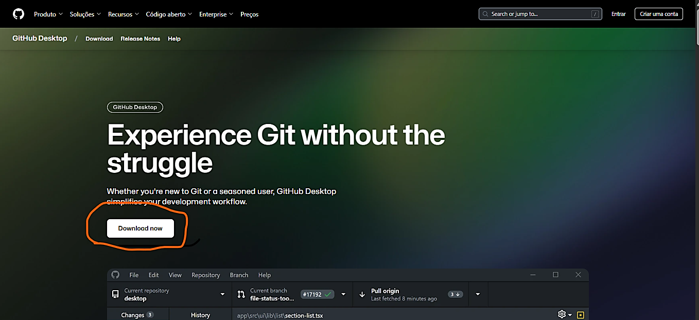
Task: Click the Pull origin down-arrow icon
Action: [362, 294]
